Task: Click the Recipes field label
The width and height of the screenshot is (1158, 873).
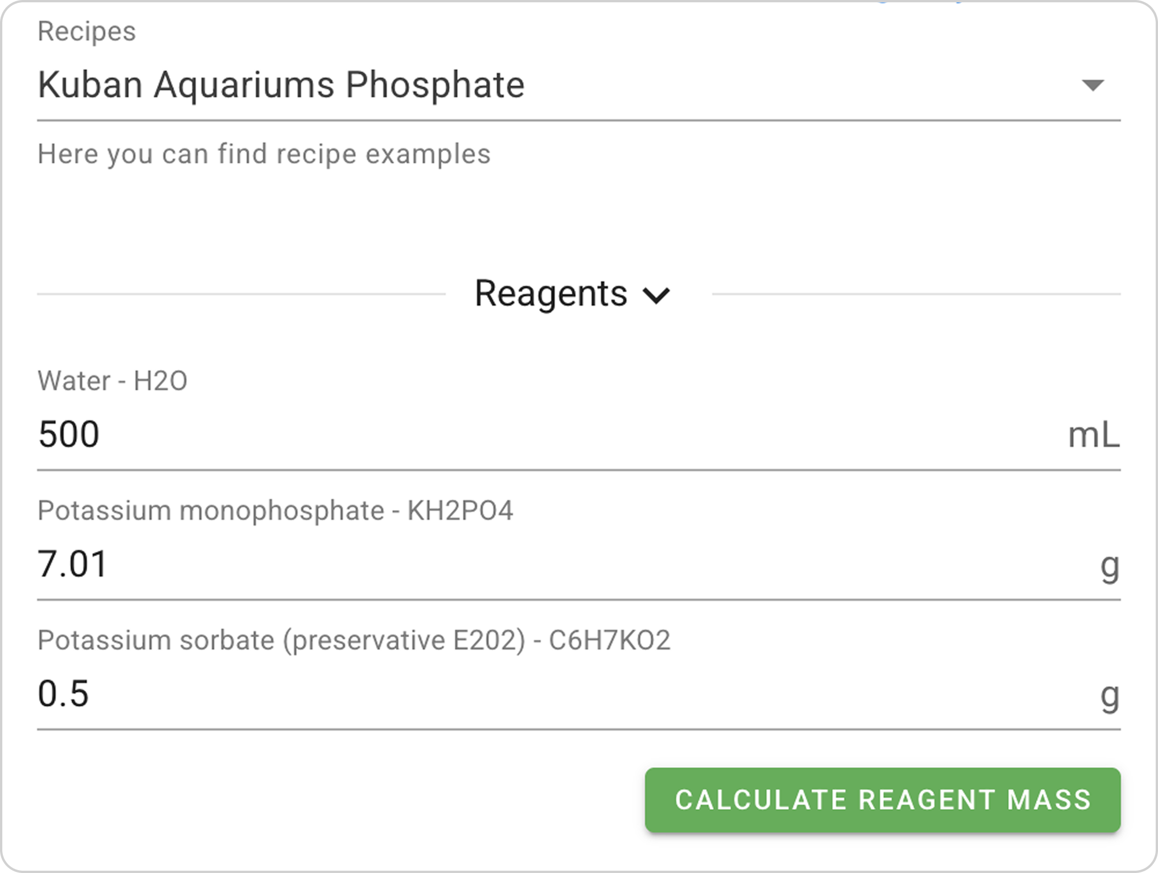Action: pyautogui.click(x=87, y=31)
